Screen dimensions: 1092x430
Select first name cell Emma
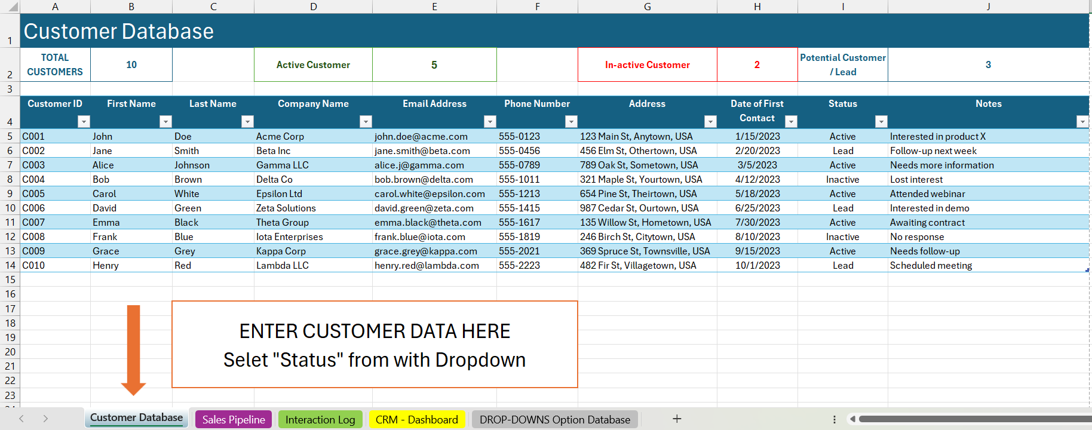pyautogui.click(x=131, y=222)
